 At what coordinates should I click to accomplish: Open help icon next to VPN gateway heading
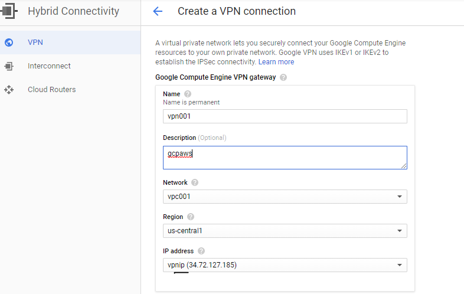pos(283,77)
